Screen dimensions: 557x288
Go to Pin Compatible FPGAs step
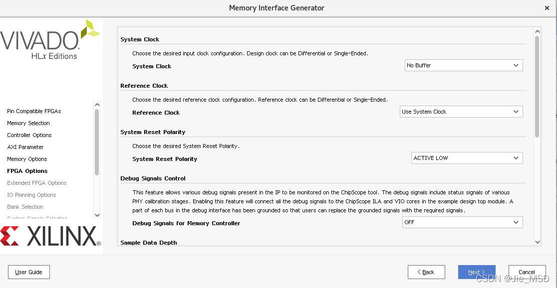34,111
